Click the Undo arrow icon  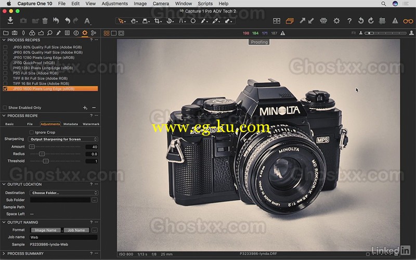pyautogui.click(x=68, y=21)
